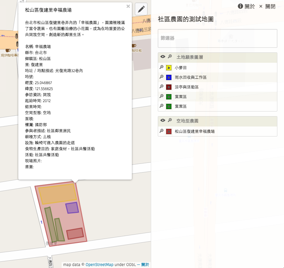The image size is (284, 268).
Task: Click magnifier icon next to 涼亭與活動區
Action: (x=161, y=87)
